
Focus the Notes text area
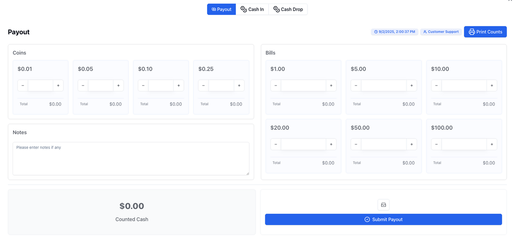[131, 159]
